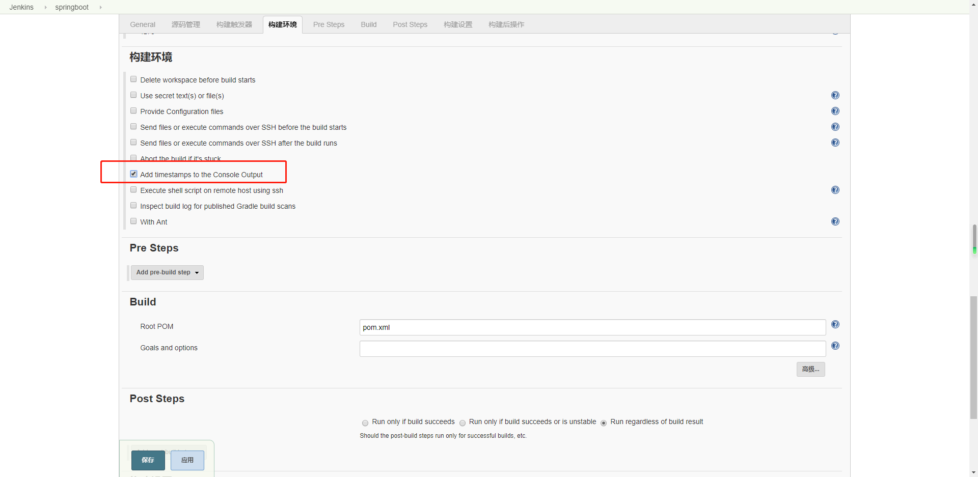Enable SSH commands after the build runs

(x=133, y=142)
